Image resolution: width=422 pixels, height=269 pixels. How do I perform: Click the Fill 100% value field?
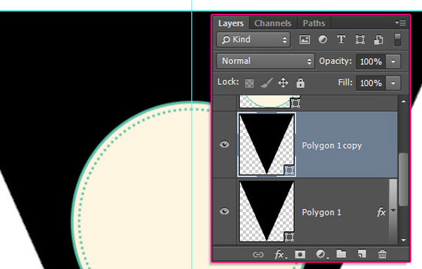(x=371, y=83)
